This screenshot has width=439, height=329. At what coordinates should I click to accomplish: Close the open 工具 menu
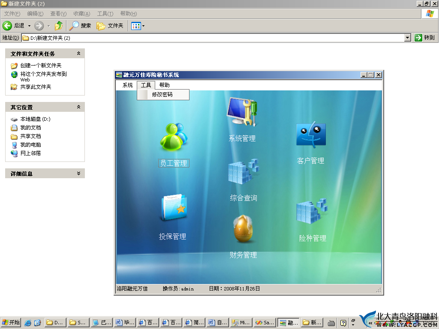point(146,85)
